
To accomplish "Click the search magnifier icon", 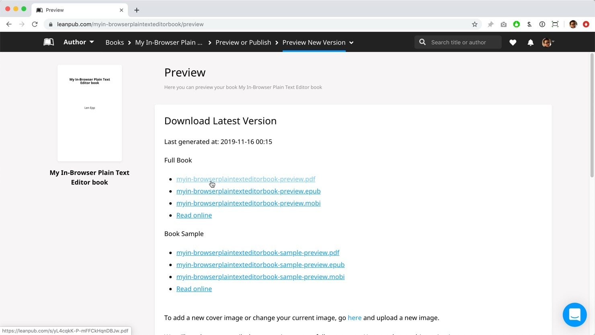I will pyautogui.click(x=423, y=42).
